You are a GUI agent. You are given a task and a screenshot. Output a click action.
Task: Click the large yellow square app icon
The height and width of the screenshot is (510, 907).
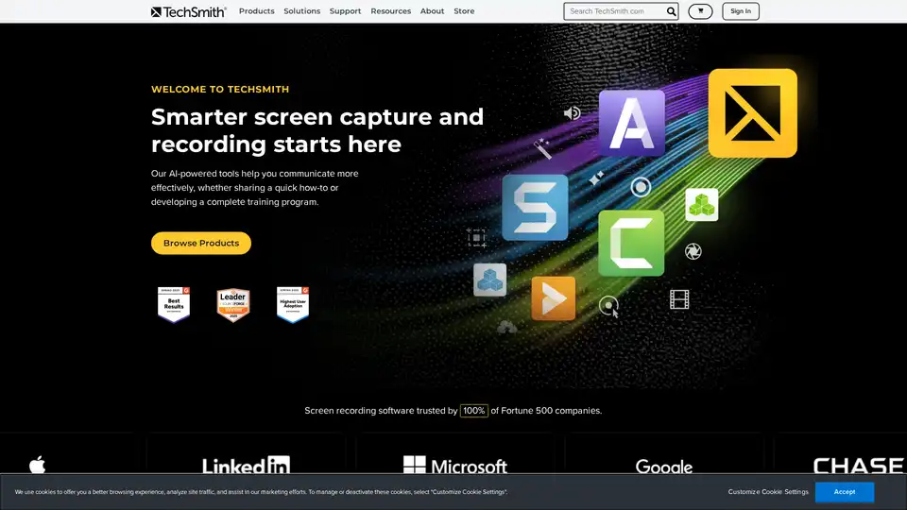click(752, 112)
